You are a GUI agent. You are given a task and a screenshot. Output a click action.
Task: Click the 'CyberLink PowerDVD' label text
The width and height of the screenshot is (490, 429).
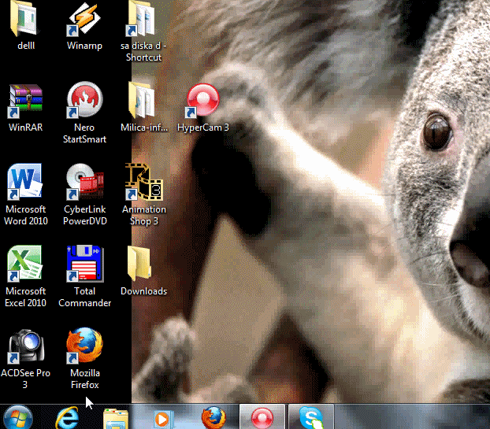click(x=85, y=215)
